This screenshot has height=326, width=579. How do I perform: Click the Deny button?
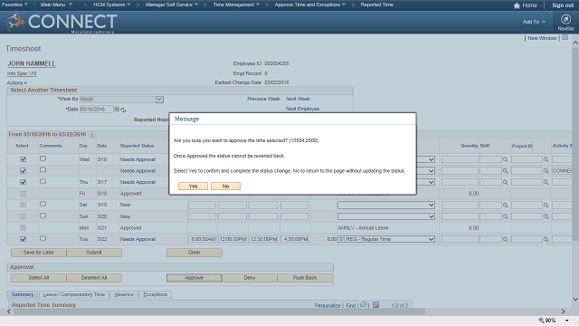(250, 278)
